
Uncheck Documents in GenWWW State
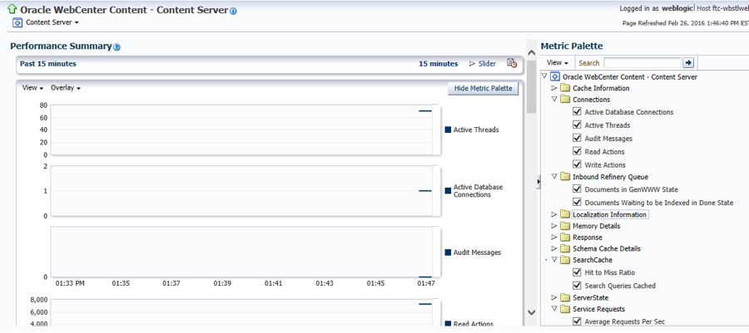point(577,189)
